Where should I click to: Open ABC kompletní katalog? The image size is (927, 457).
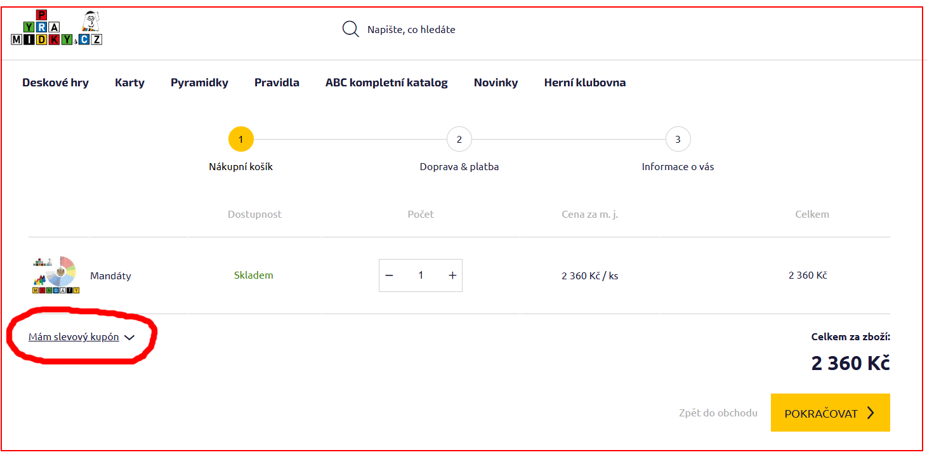[386, 83]
